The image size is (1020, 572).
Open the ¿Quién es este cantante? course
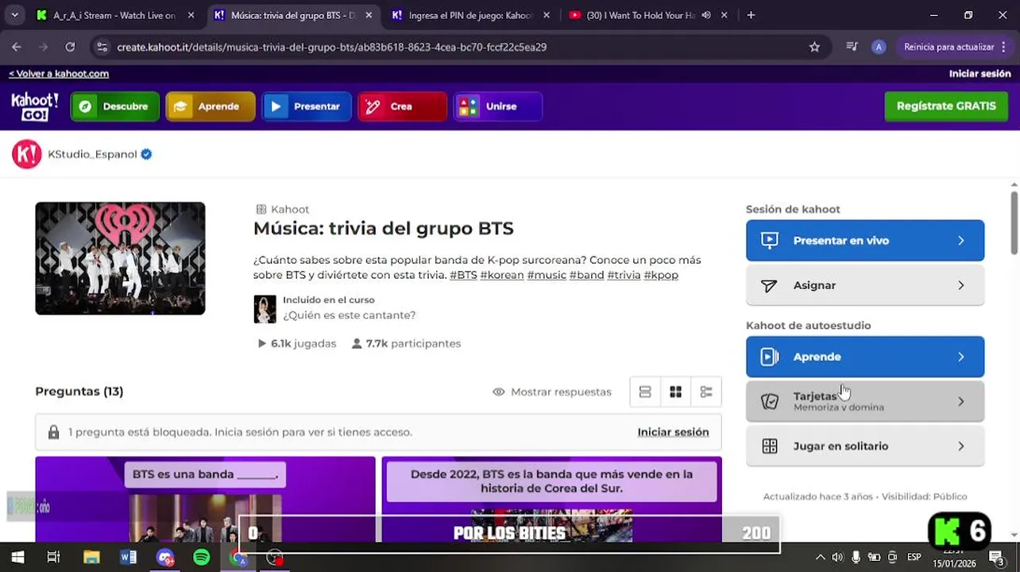(349, 315)
